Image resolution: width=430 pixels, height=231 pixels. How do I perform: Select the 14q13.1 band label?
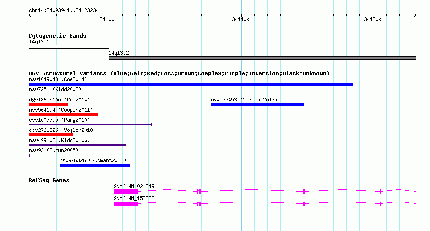tap(39, 42)
